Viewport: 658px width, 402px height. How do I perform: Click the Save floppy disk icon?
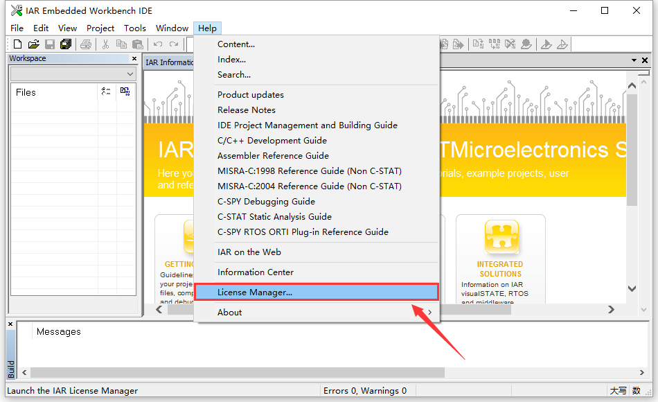tap(50, 44)
